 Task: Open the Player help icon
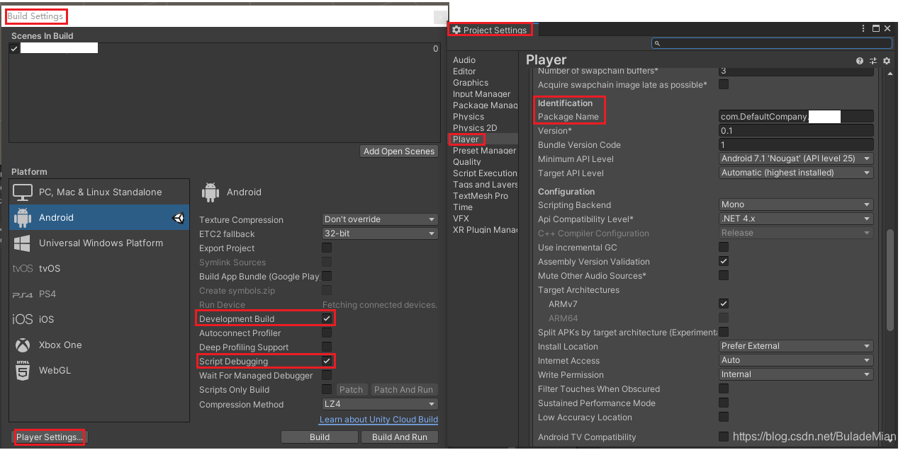860,61
